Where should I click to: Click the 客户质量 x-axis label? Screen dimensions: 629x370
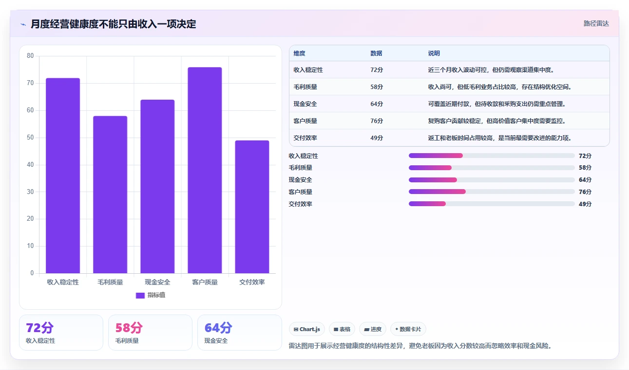(205, 282)
